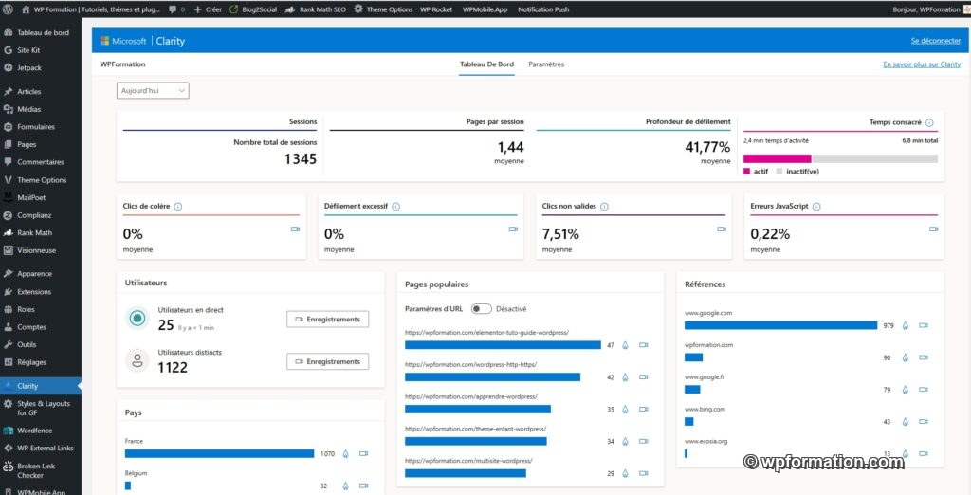Viewport: 971px width, 495px height.
Task: Click the WordPress logo in admin bar
Action: (x=8, y=9)
